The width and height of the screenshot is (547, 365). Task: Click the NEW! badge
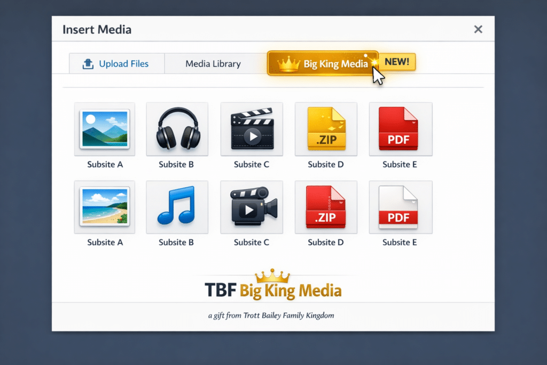point(397,61)
